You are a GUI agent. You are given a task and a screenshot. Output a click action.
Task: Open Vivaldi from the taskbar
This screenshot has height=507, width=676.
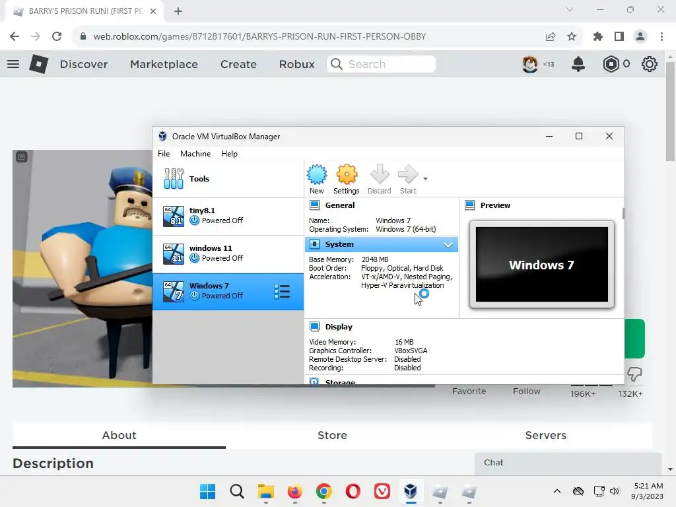tap(382, 491)
